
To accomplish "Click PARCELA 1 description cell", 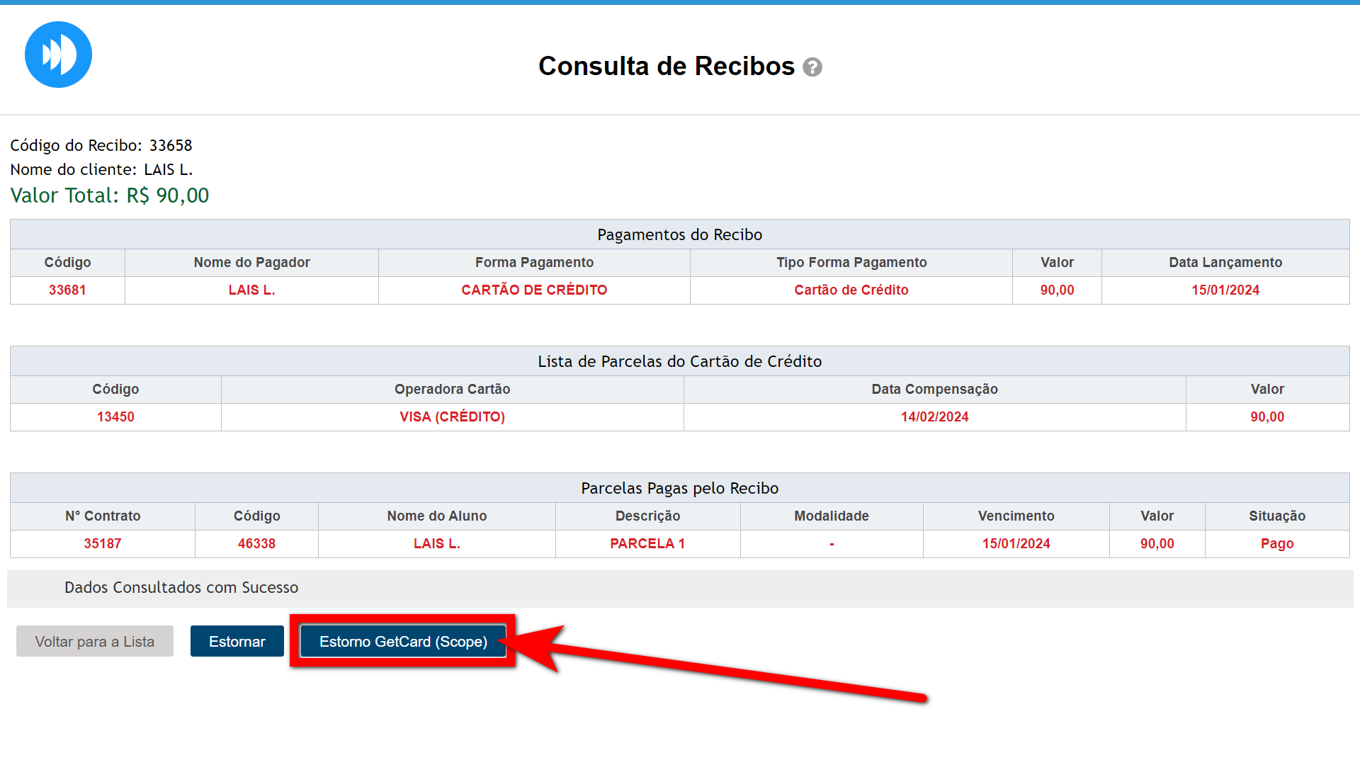I will (647, 543).
